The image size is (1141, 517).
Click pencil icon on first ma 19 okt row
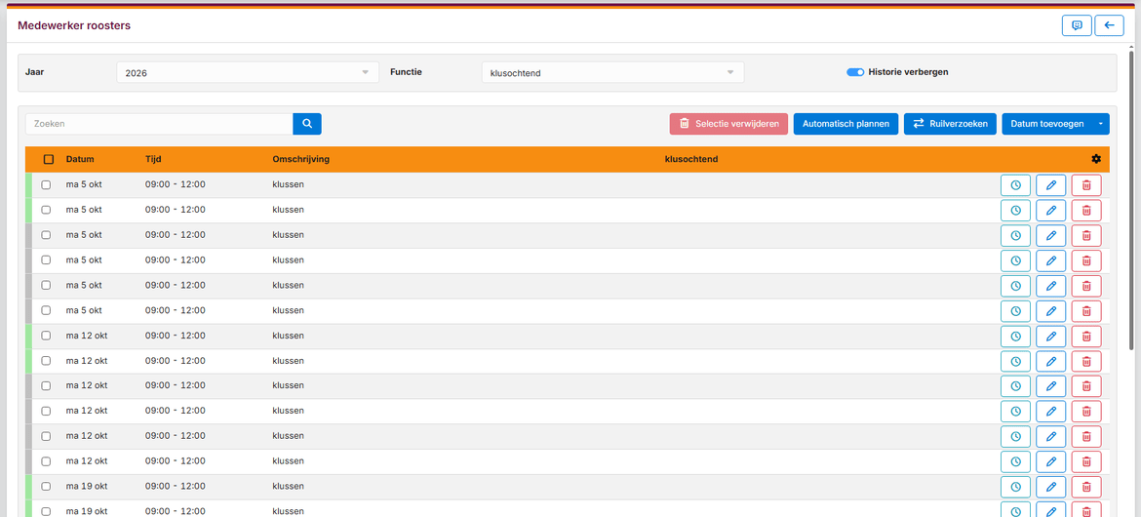[1050, 487]
